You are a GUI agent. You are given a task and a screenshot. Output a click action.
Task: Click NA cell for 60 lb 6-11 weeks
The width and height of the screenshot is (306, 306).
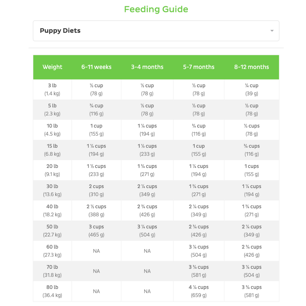pos(96,251)
